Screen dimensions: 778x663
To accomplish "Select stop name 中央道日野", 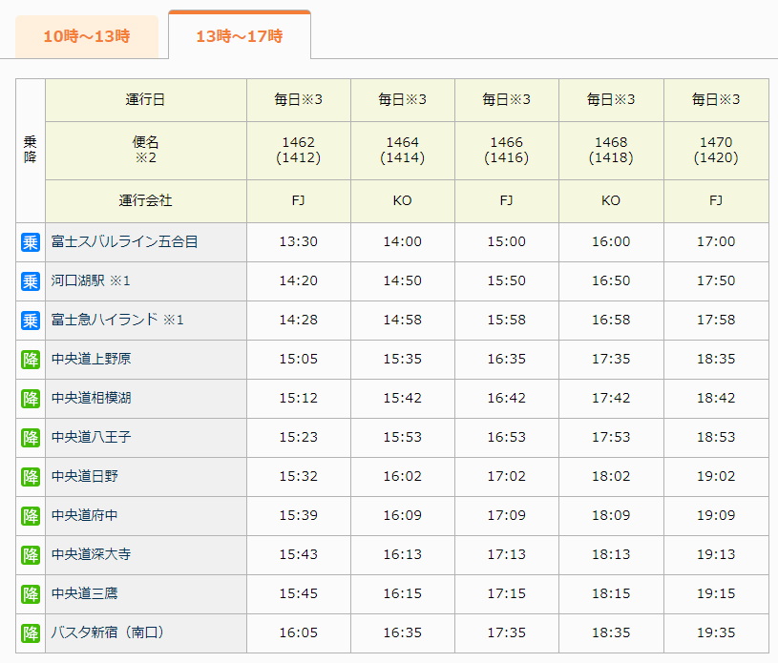I will coord(84,476).
